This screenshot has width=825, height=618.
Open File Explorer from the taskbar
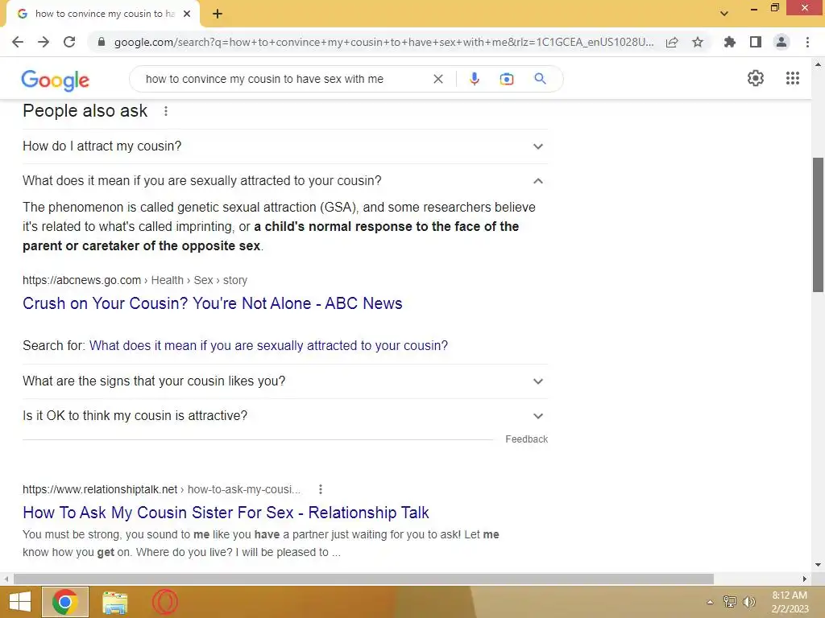114,602
